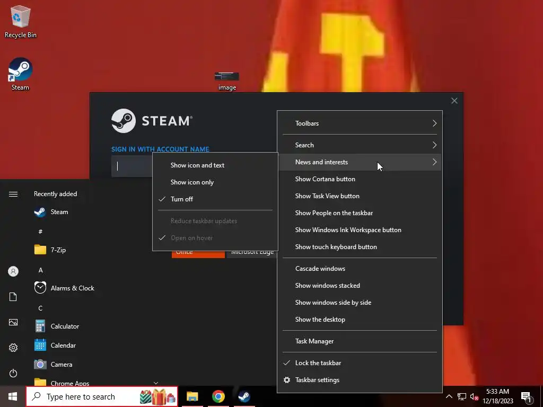Focus the Steam account name field
Screen dimensions: 543x407
pyautogui.click(x=132, y=166)
